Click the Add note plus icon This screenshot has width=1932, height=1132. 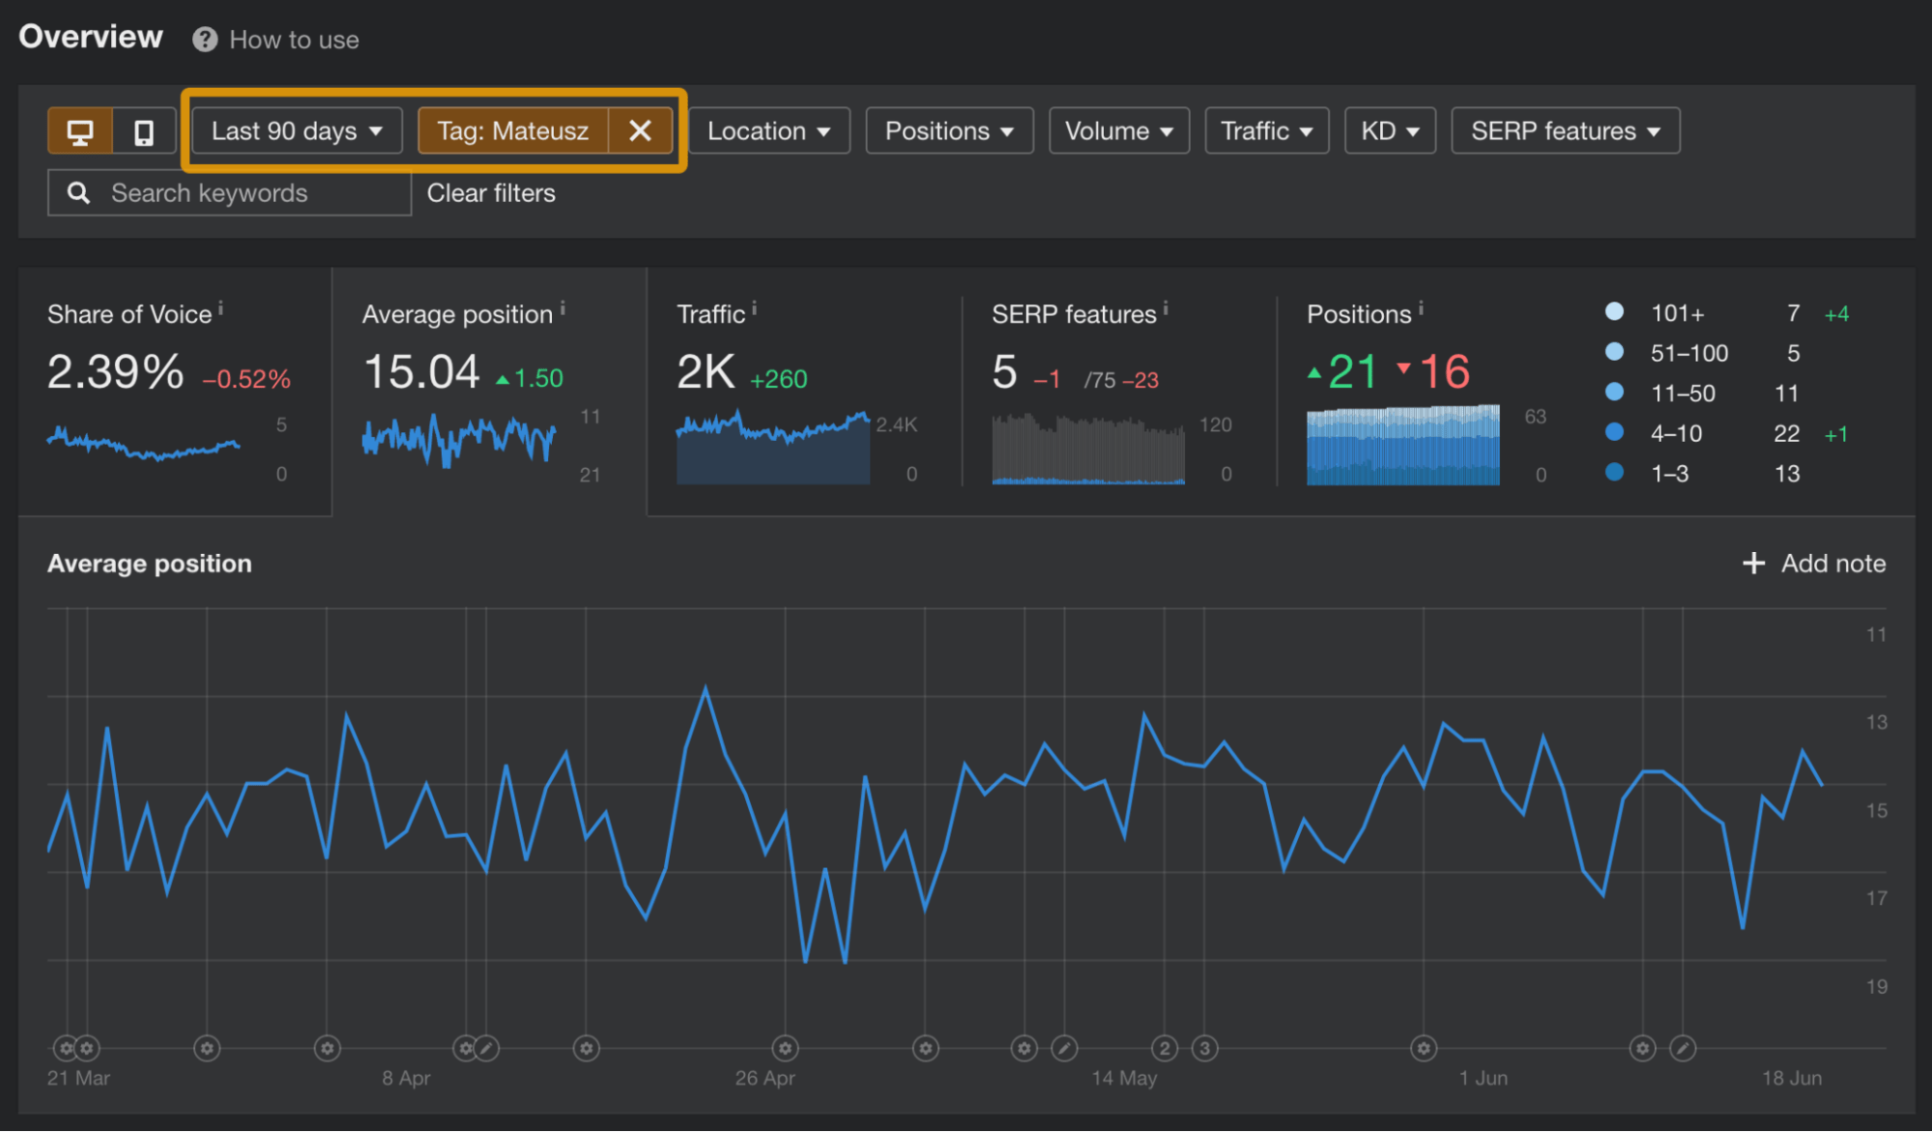pos(1752,563)
